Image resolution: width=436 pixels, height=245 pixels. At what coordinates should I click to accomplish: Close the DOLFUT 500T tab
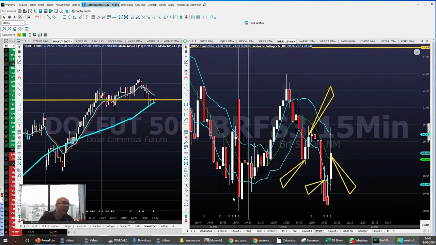pos(71,41)
